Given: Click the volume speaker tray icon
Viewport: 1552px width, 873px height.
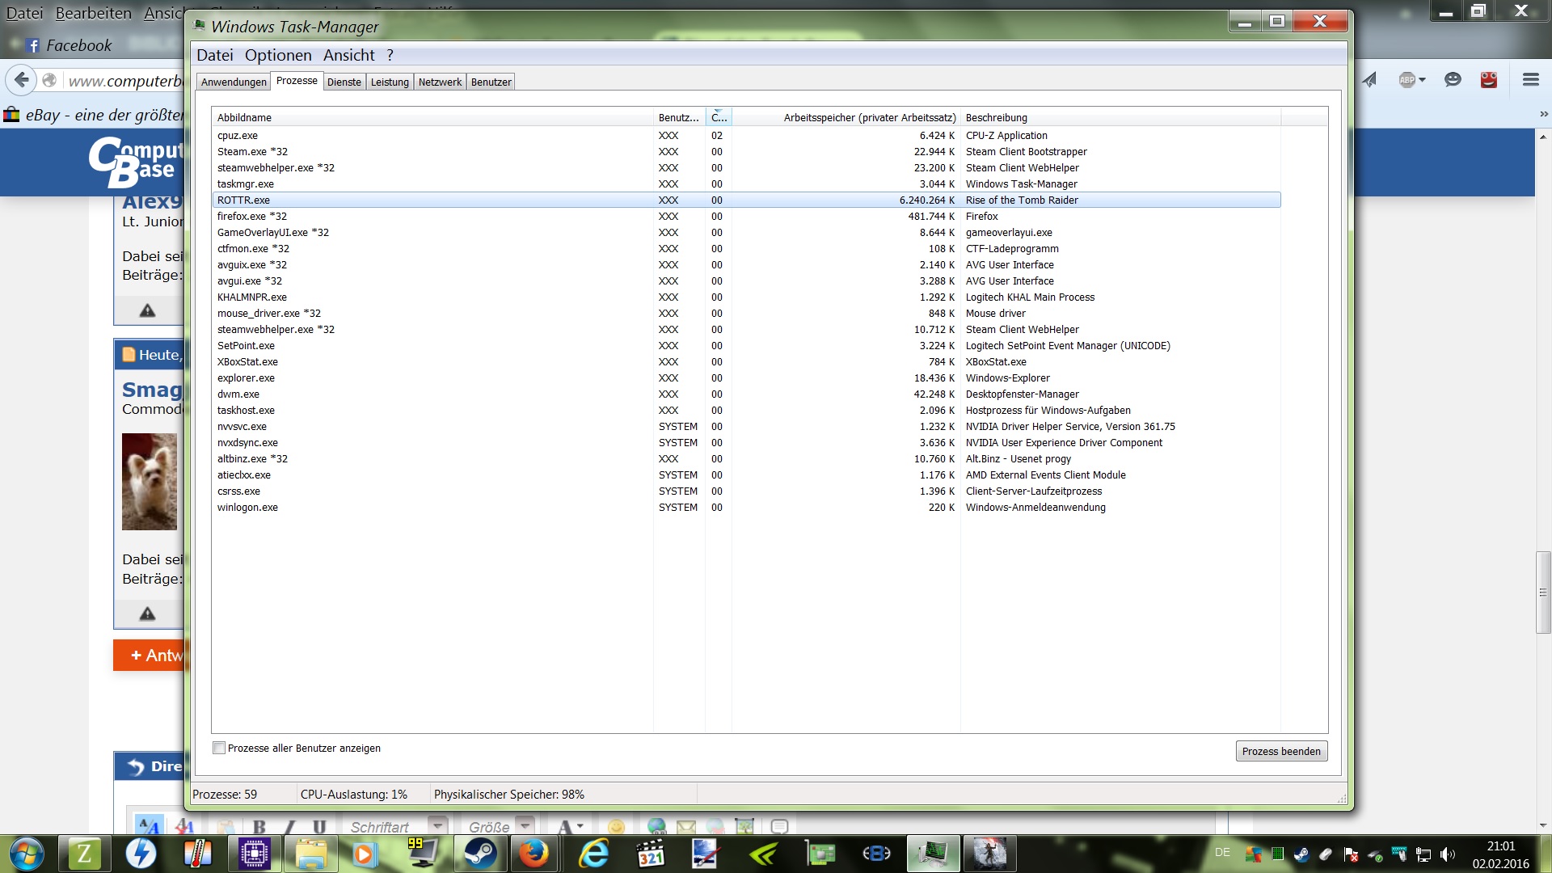Looking at the screenshot, I should (1447, 854).
